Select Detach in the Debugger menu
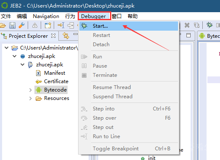Image resolution: width=220 pixels, height=160 pixels. [128, 45]
